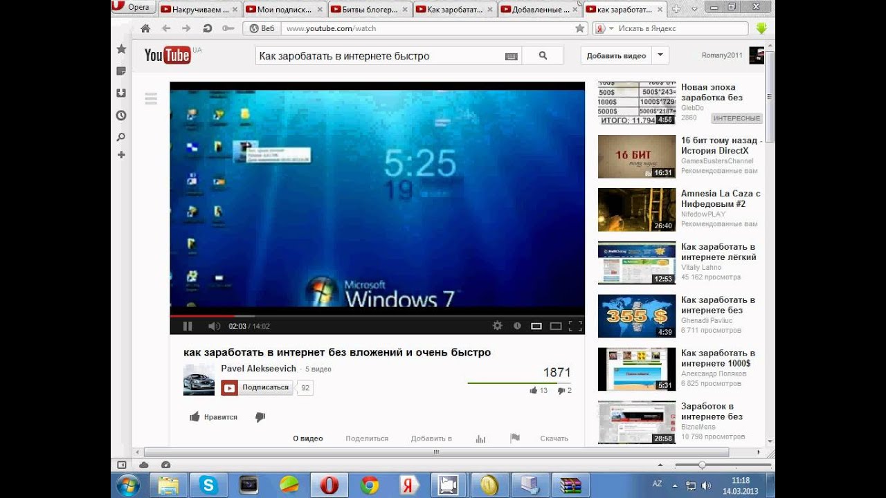Click the "Скачать" download link
The width and height of the screenshot is (886, 498).
(554, 439)
